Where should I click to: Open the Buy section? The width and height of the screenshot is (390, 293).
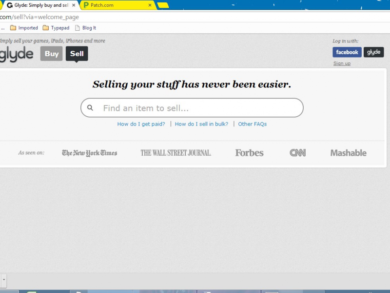coord(52,54)
